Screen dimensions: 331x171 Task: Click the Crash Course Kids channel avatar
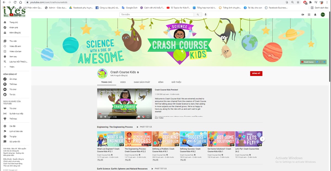pos(102,74)
